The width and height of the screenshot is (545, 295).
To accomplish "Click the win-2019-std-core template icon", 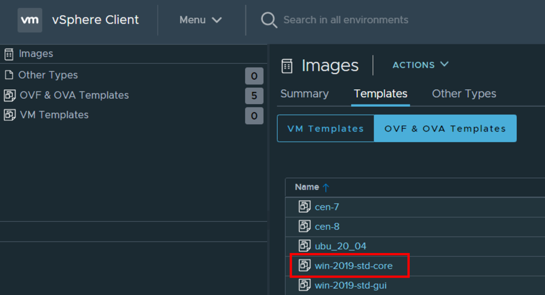I will click(304, 266).
